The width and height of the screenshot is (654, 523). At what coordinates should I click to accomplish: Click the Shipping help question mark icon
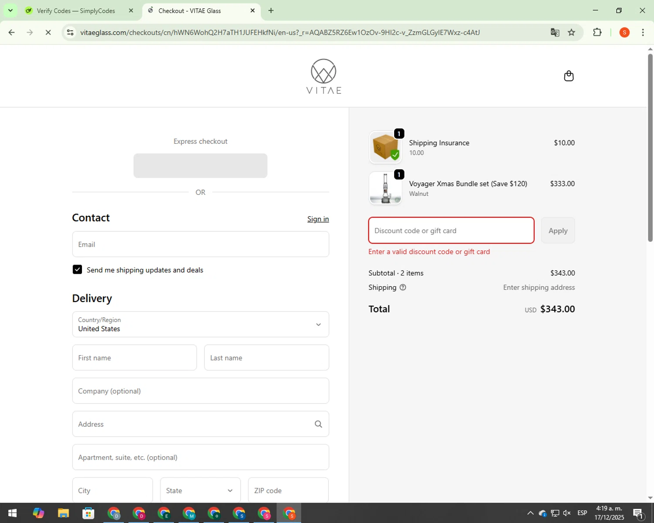point(403,287)
